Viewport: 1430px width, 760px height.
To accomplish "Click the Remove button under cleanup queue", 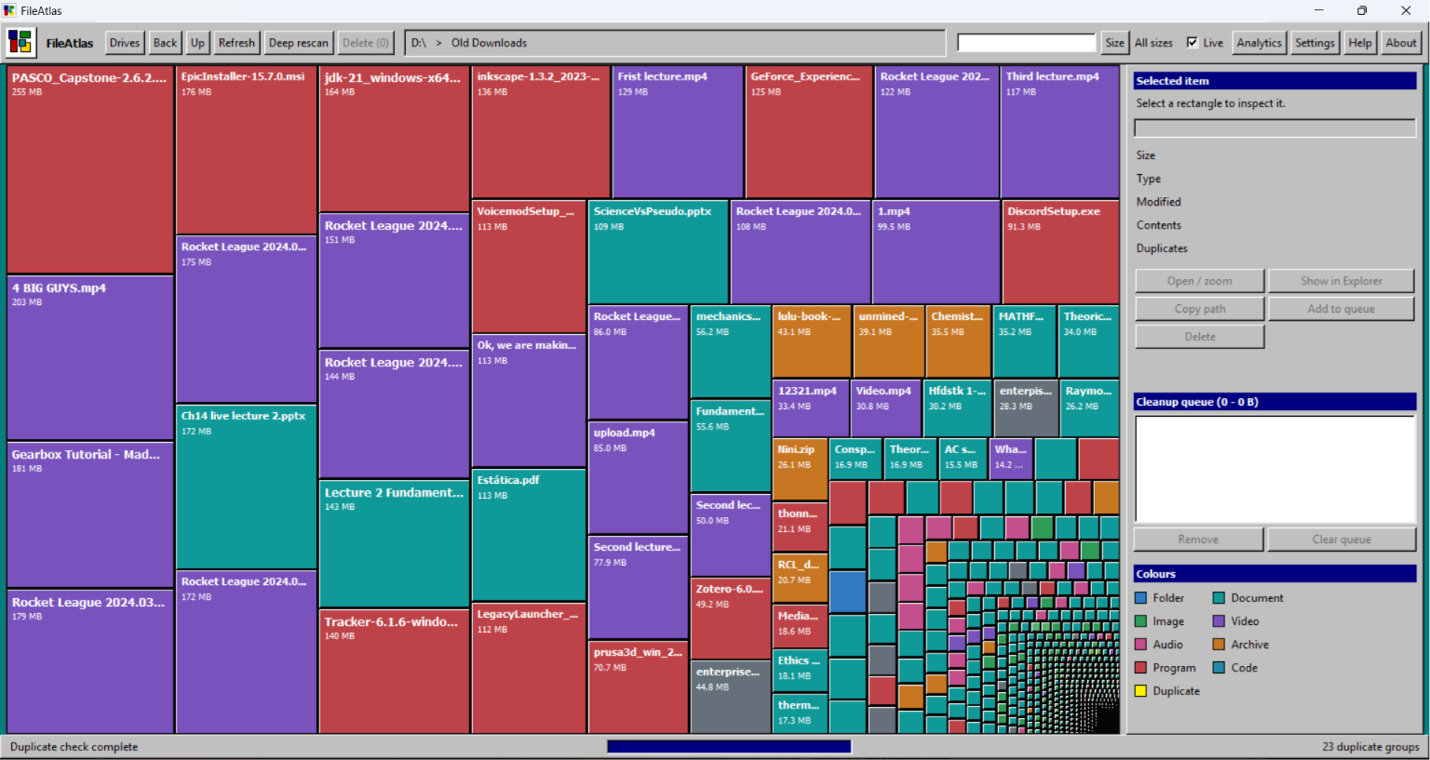I will pos(1198,540).
